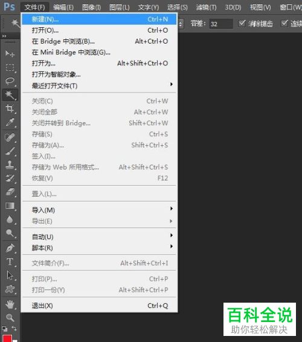
Task: Toggle the 连续 contiguous checkbox
Action: pos(284,24)
